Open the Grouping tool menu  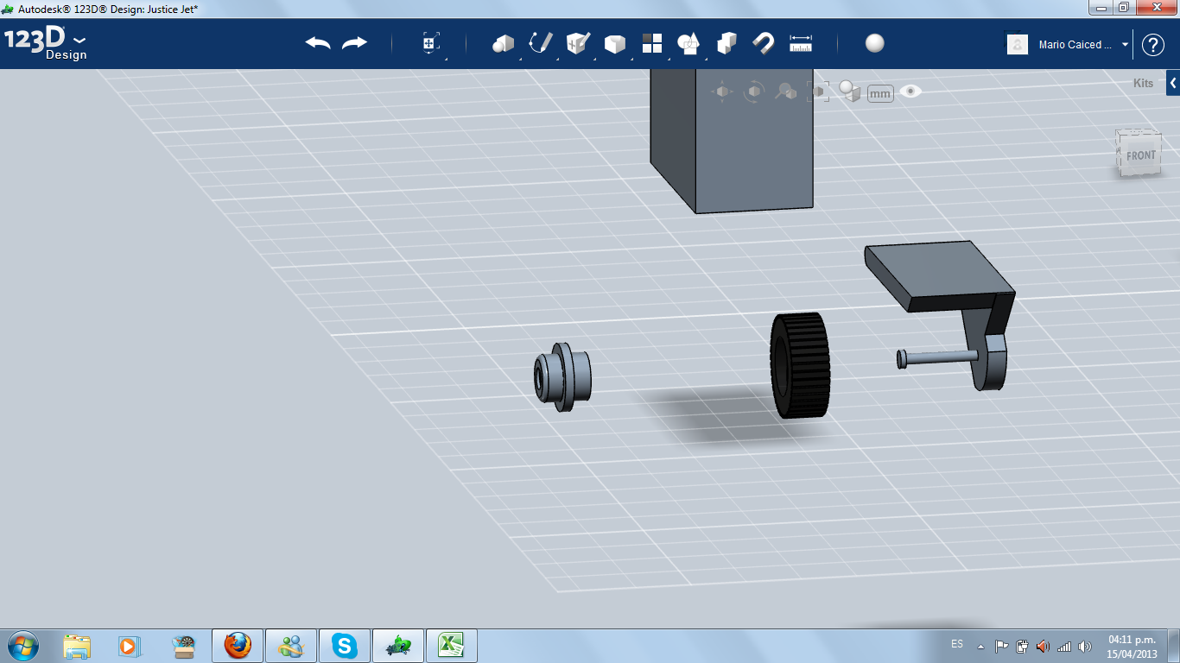point(689,43)
